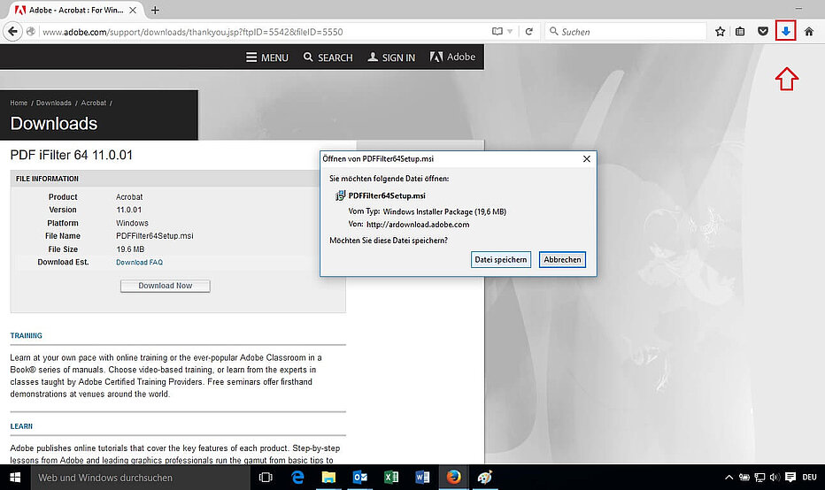Open the Download FAQ link

point(140,263)
